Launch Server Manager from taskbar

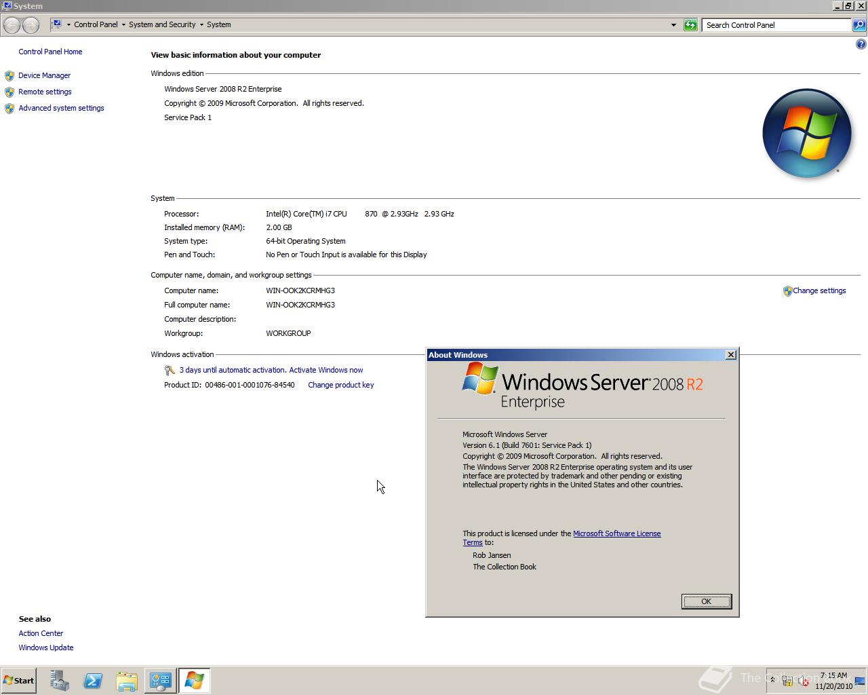(59, 681)
